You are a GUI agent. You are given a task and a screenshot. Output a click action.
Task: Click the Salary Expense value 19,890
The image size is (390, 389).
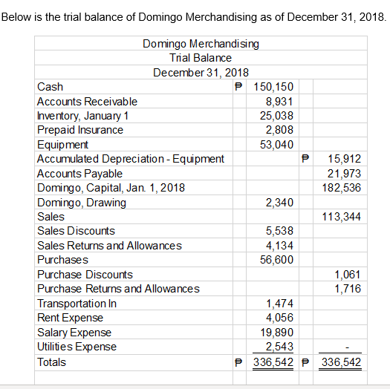coord(276,333)
